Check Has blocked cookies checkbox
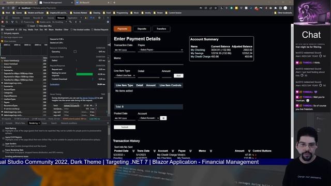This screenshot has height=186, width=331. tap(71, 30)
